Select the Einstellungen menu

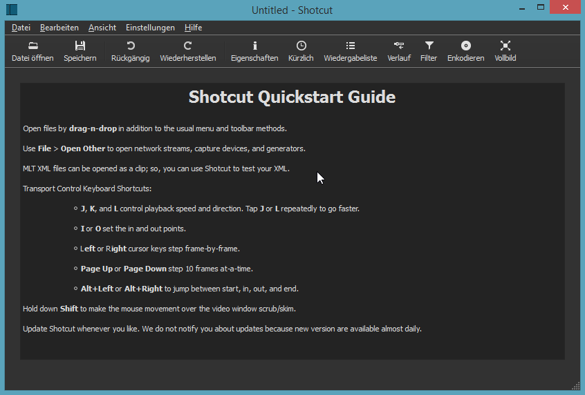click(150, 28)
